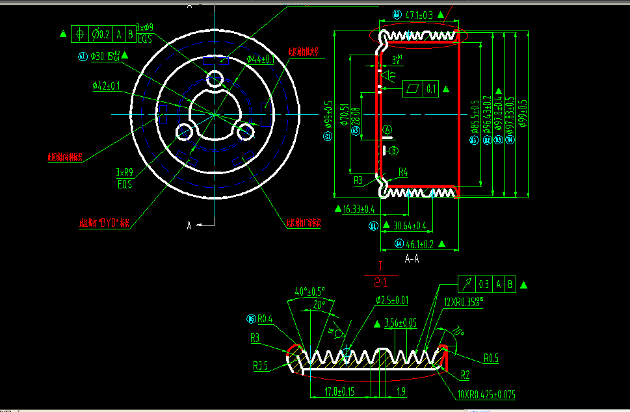
Task: Click the φ44±0.1 dimension text
Action: [260, 59]
